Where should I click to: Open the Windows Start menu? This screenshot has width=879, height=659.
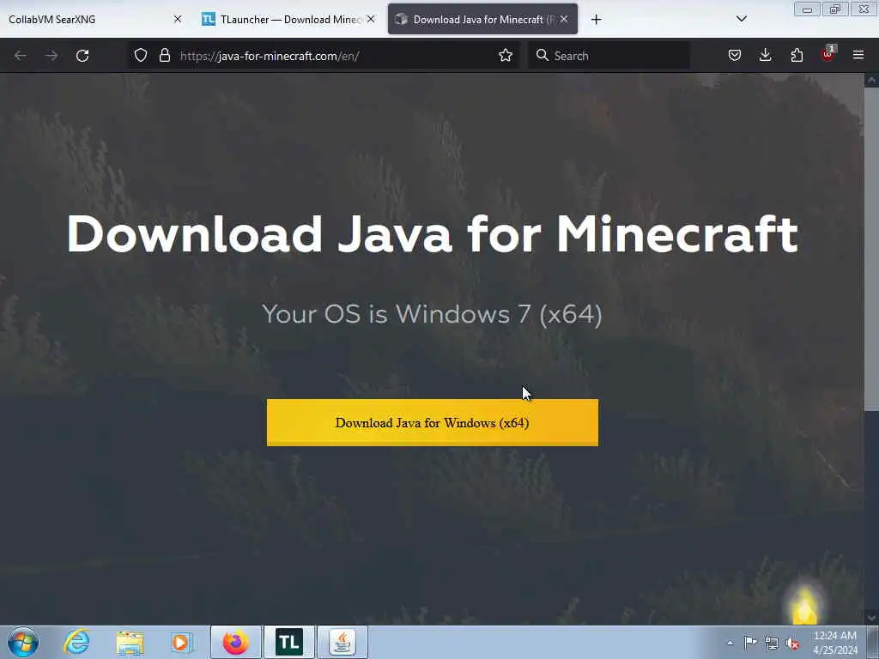pyautogui.click(x=23, y=642)
